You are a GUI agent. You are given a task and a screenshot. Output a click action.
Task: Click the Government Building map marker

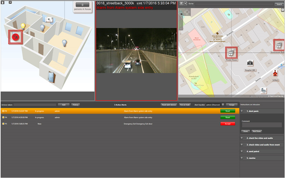279,45
